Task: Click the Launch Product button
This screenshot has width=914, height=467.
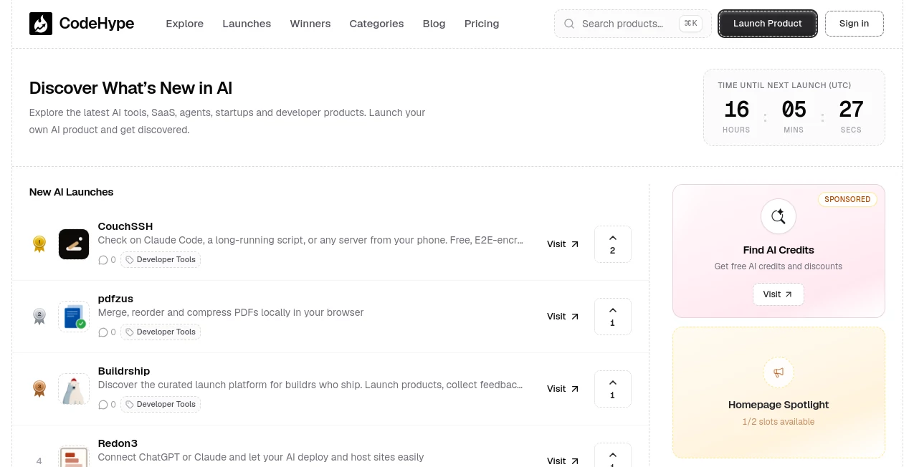Action: pos(768,24)
